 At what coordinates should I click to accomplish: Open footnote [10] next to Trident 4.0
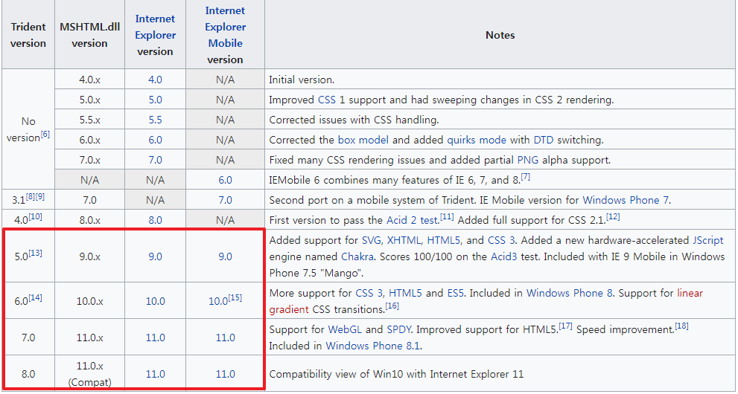[36, 216]
